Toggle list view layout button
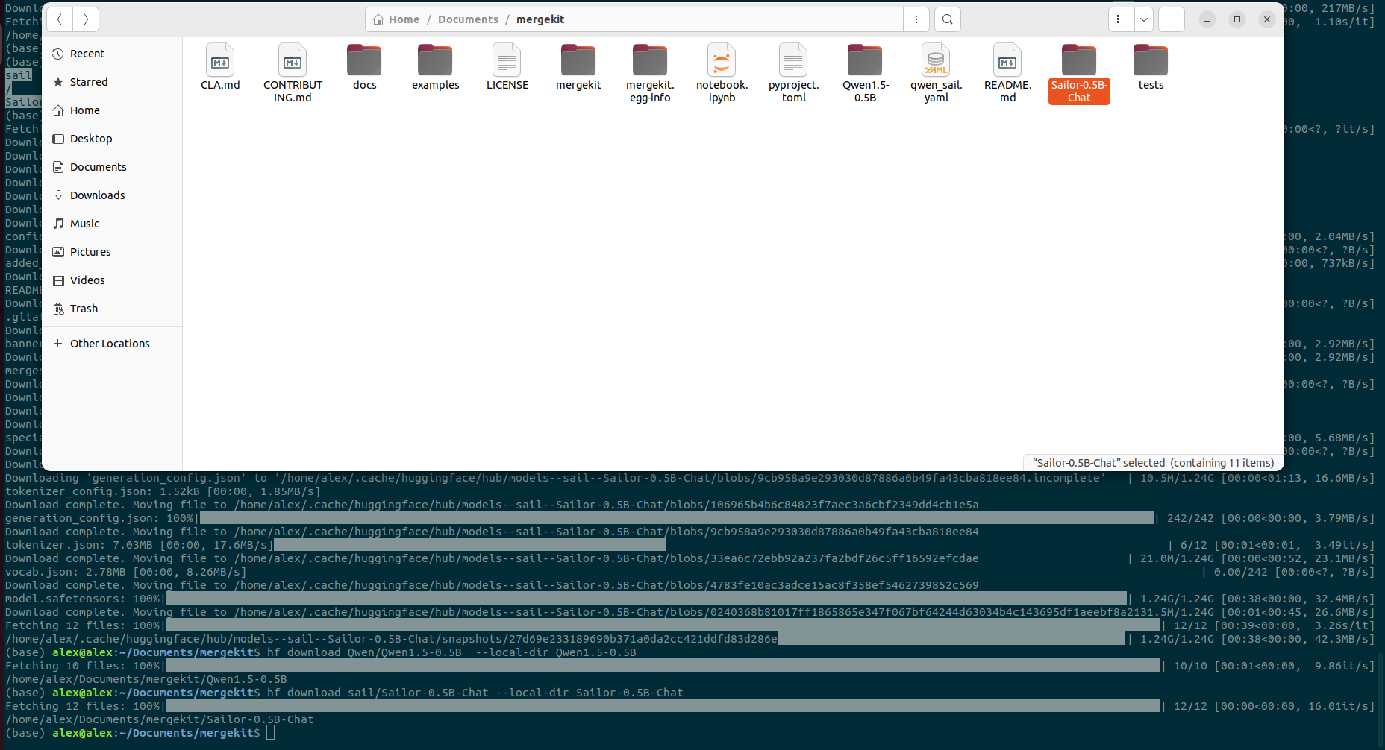Viewport: 1385px width, 750px height. pos(1121,19)
